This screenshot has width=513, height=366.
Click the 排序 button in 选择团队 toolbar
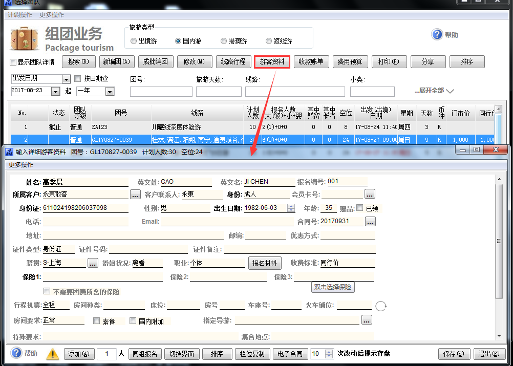click(x=466, y=61)
